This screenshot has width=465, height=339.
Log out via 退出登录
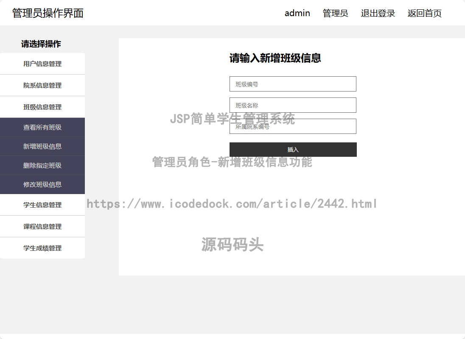tap(378, 13)
